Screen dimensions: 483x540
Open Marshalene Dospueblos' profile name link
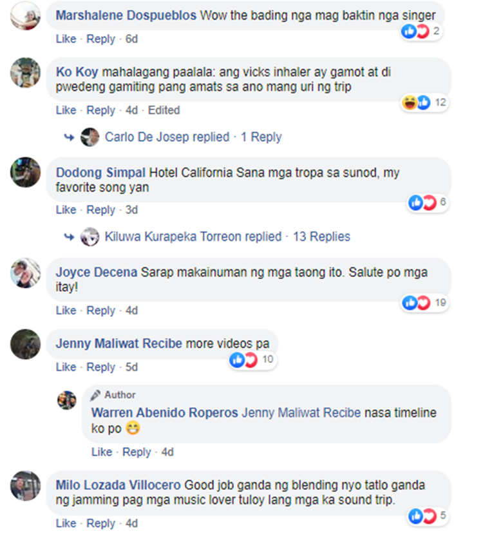point(126,15)
